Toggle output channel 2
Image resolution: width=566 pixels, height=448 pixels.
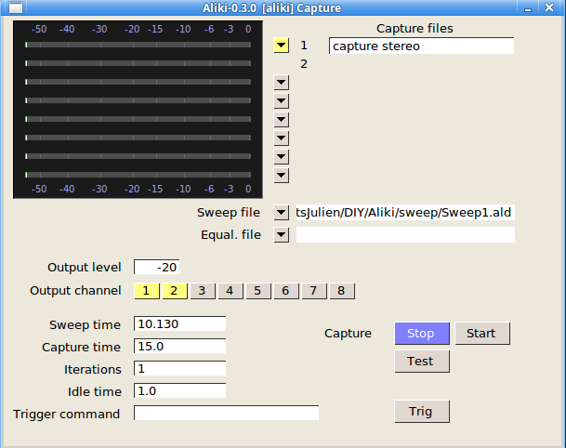175,291
